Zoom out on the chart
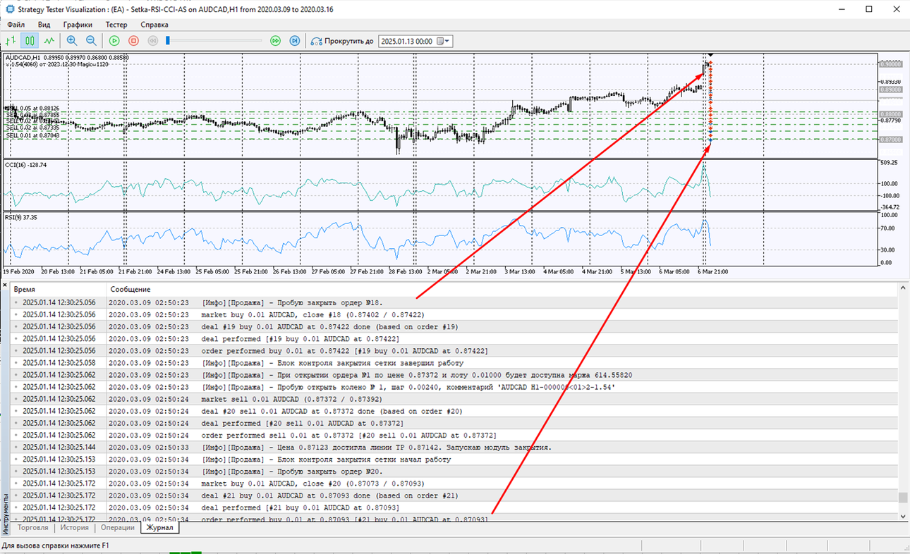The height and width of the screenshot is (554, 910). click(x=91, y=41)
